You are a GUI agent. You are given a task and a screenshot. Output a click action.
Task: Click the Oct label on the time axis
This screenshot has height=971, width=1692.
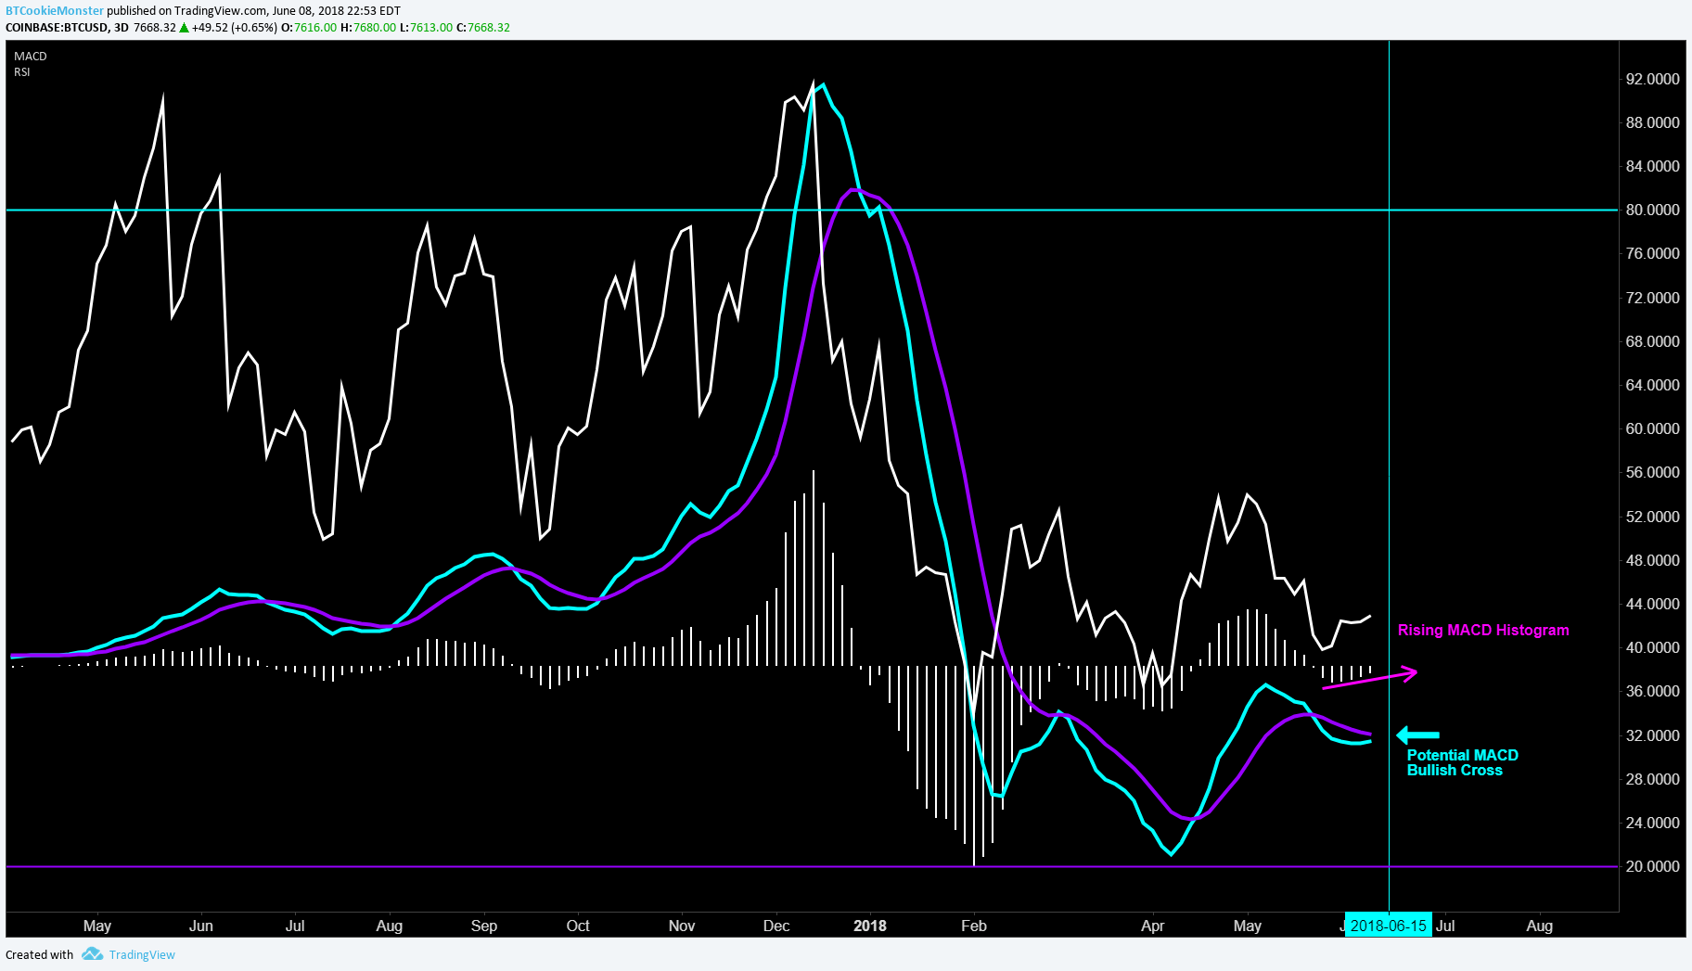coord(578,926)
